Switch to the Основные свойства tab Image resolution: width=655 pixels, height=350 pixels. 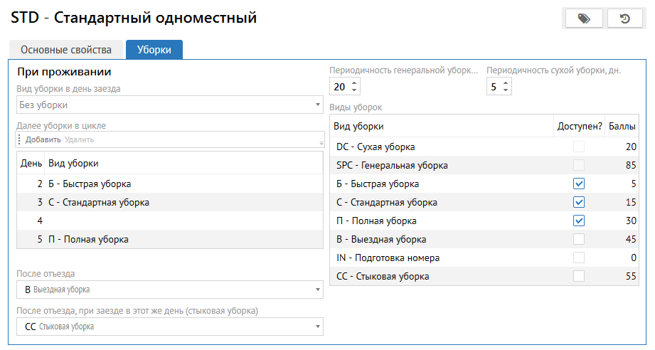click(66, 50)
